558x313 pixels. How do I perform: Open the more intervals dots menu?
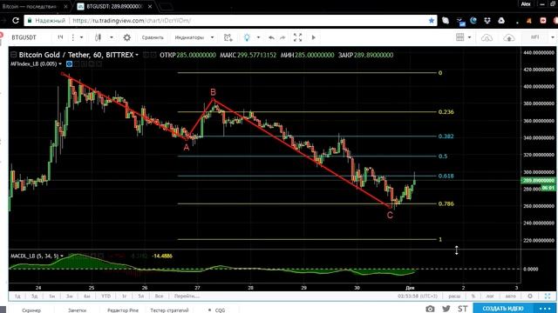(73, 37)
